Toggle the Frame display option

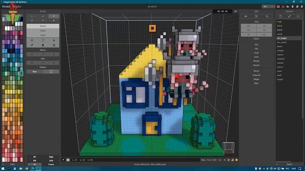coord(51,164)
